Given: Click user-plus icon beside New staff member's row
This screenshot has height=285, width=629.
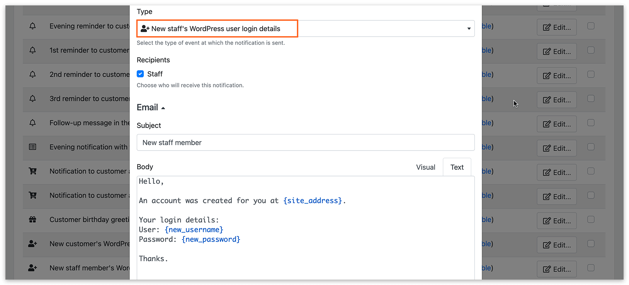Looking at the screenshot, I should 32,268.
